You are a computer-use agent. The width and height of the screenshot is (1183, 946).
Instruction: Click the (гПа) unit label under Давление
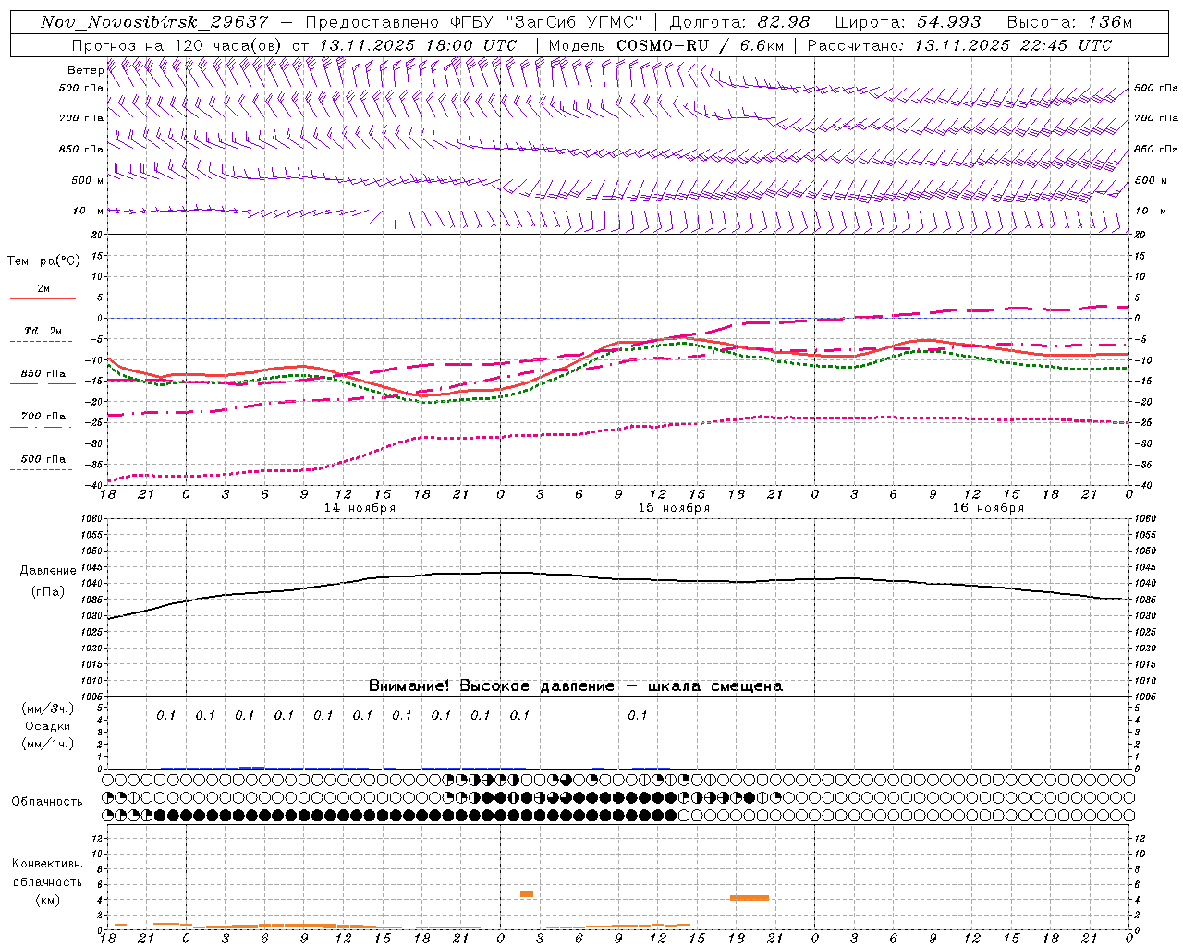(48, 591)
